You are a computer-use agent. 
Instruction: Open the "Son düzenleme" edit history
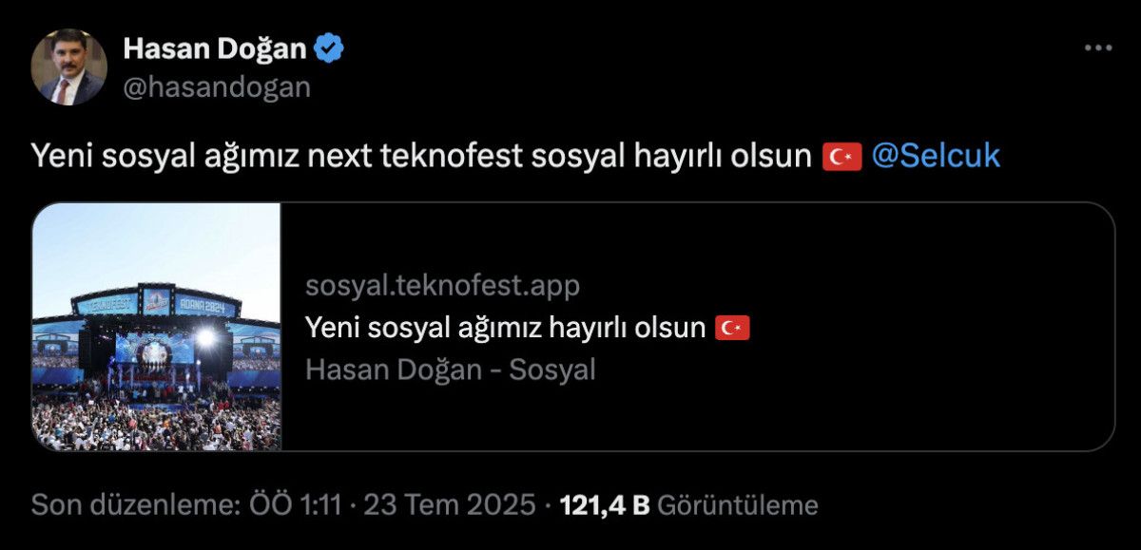[x=133, y=504]
